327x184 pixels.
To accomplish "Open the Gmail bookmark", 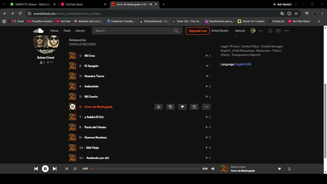I will (x=18, y=21).
